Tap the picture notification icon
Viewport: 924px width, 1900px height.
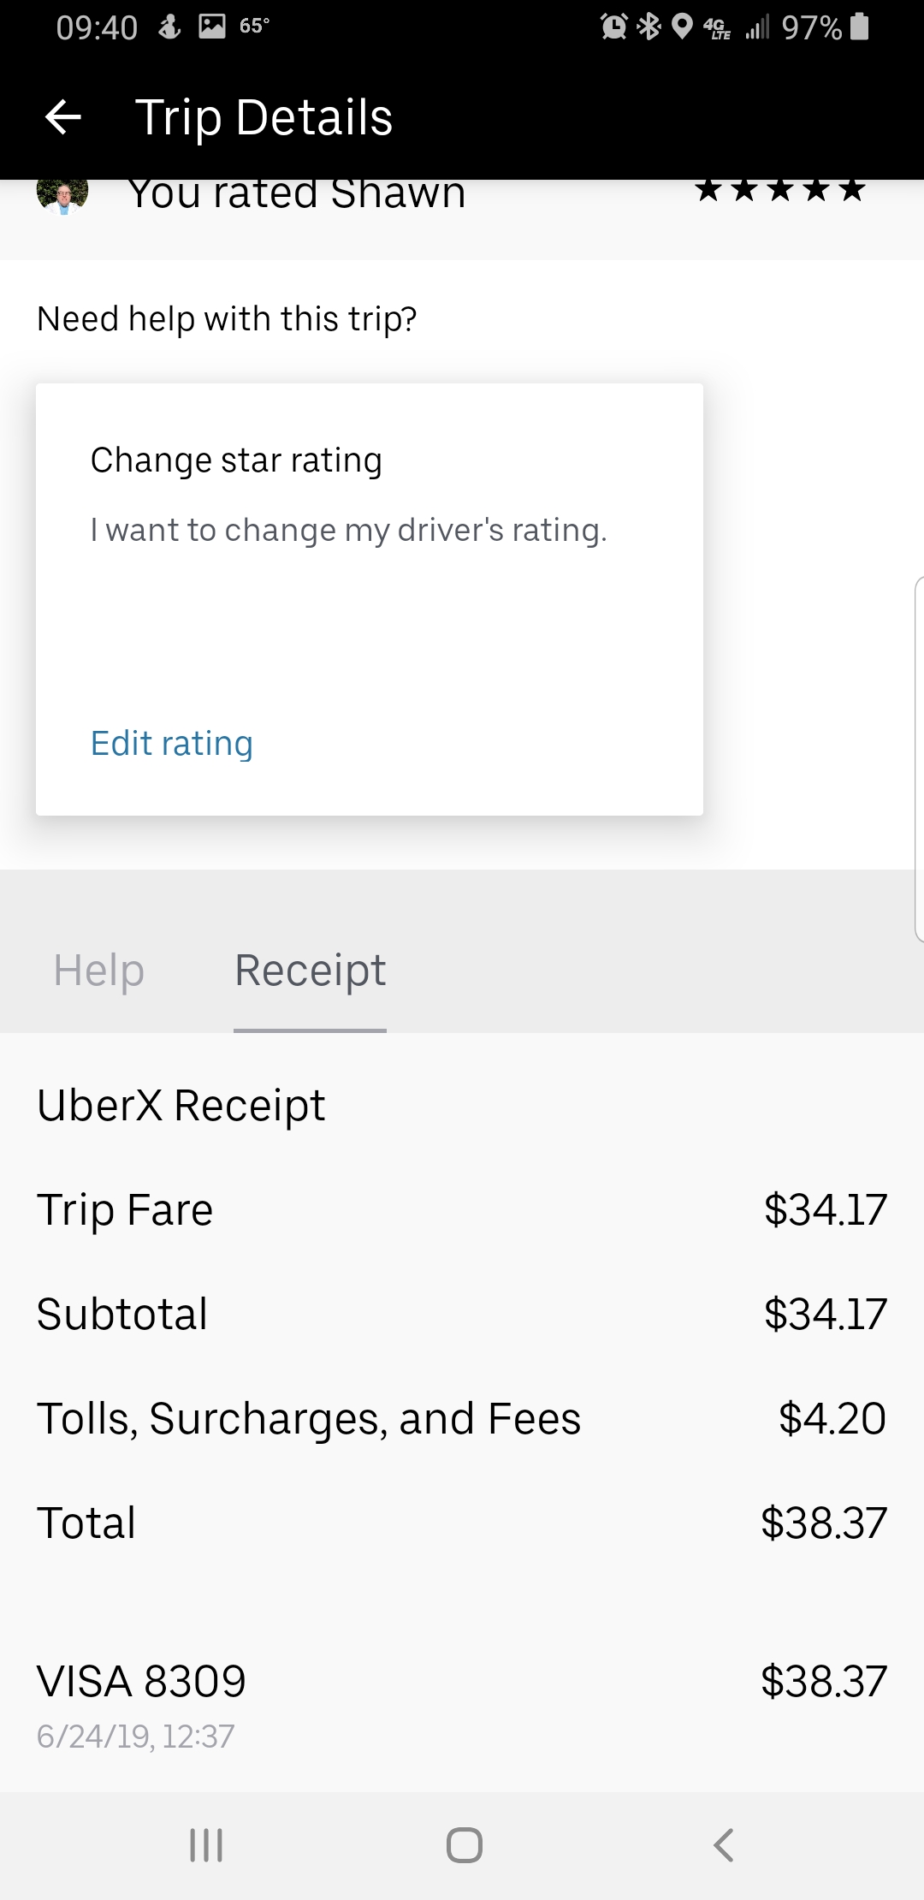pyautogui.click(x=211, y=27)
